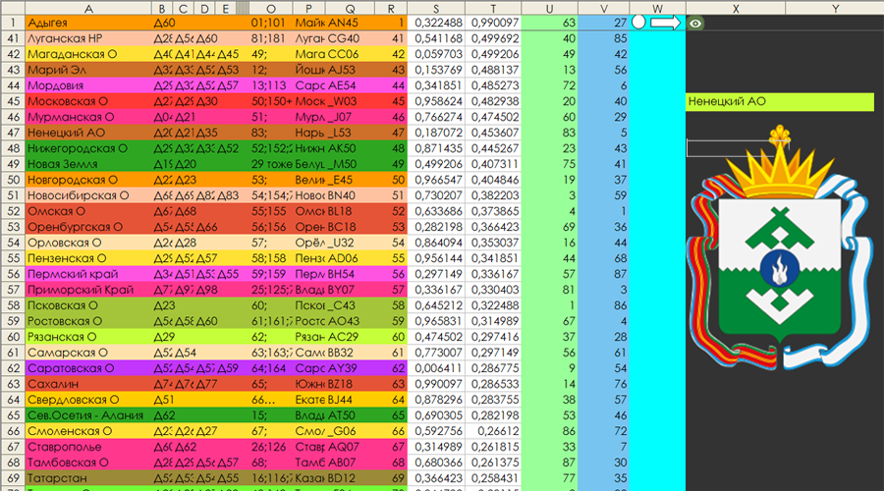
Task: Click the code cell AY39
Action: point(350,368)
